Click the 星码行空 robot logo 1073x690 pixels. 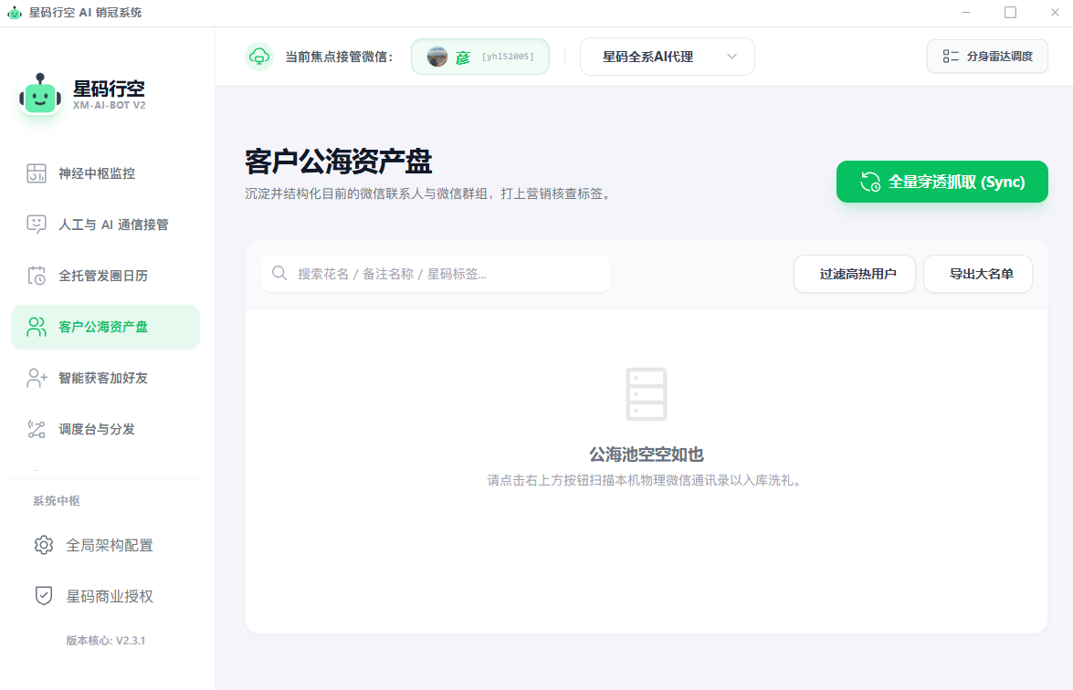40,95
